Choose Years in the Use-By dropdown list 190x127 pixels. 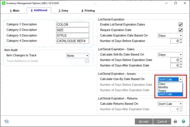[162, 91]
